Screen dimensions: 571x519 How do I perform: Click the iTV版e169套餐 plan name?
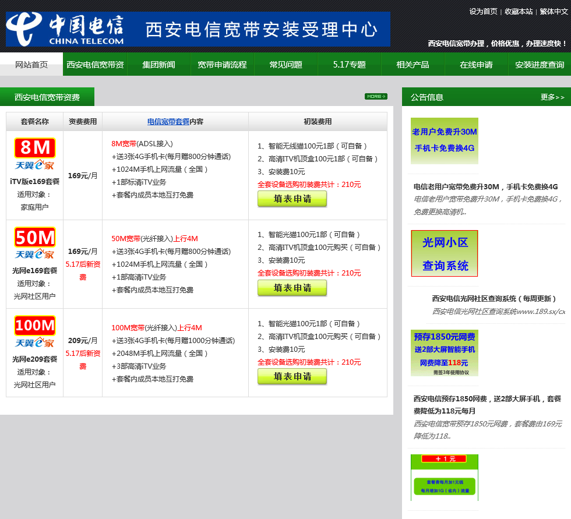[34, 181]
